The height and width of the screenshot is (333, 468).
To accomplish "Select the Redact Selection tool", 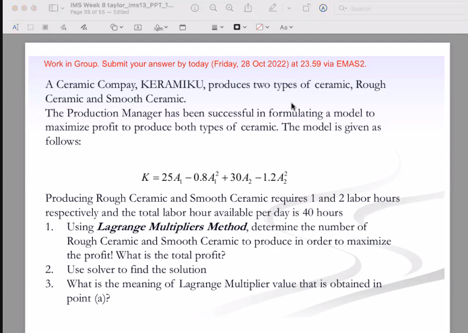I will point(45,28).
